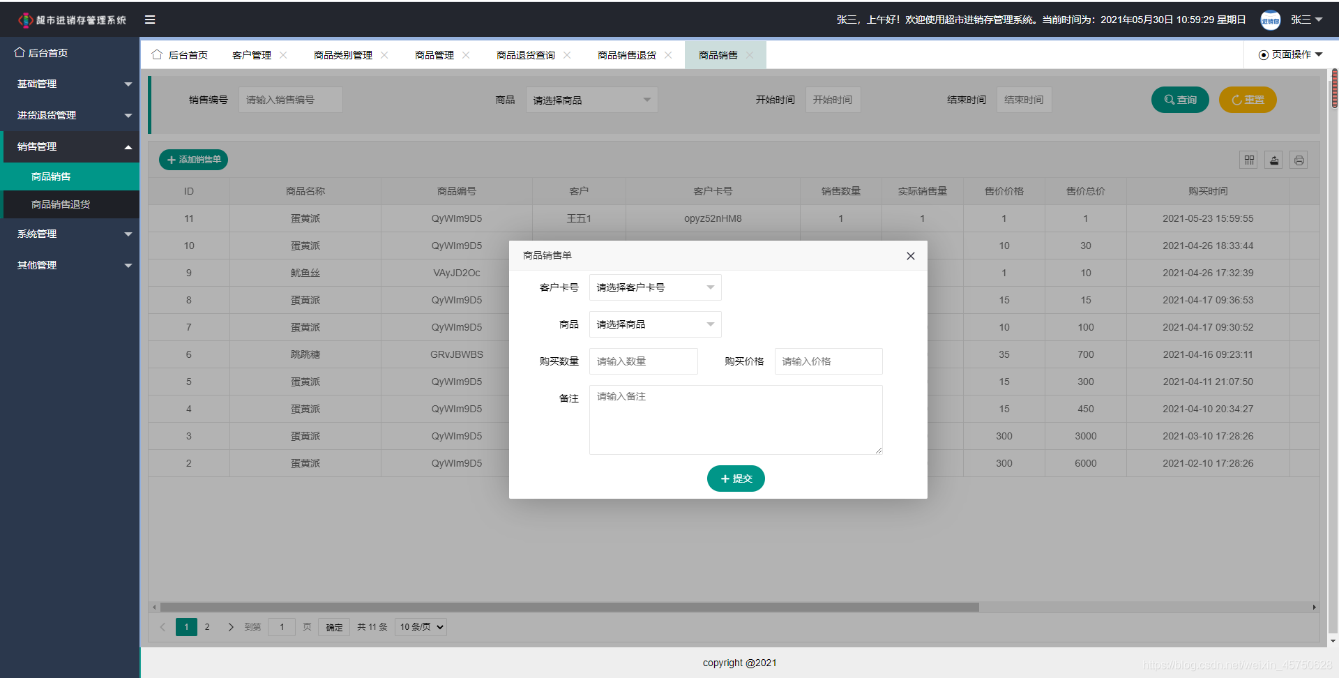Go to page 2 in pagination
The image size is (1339, 678).
click(x=207, y=626)
